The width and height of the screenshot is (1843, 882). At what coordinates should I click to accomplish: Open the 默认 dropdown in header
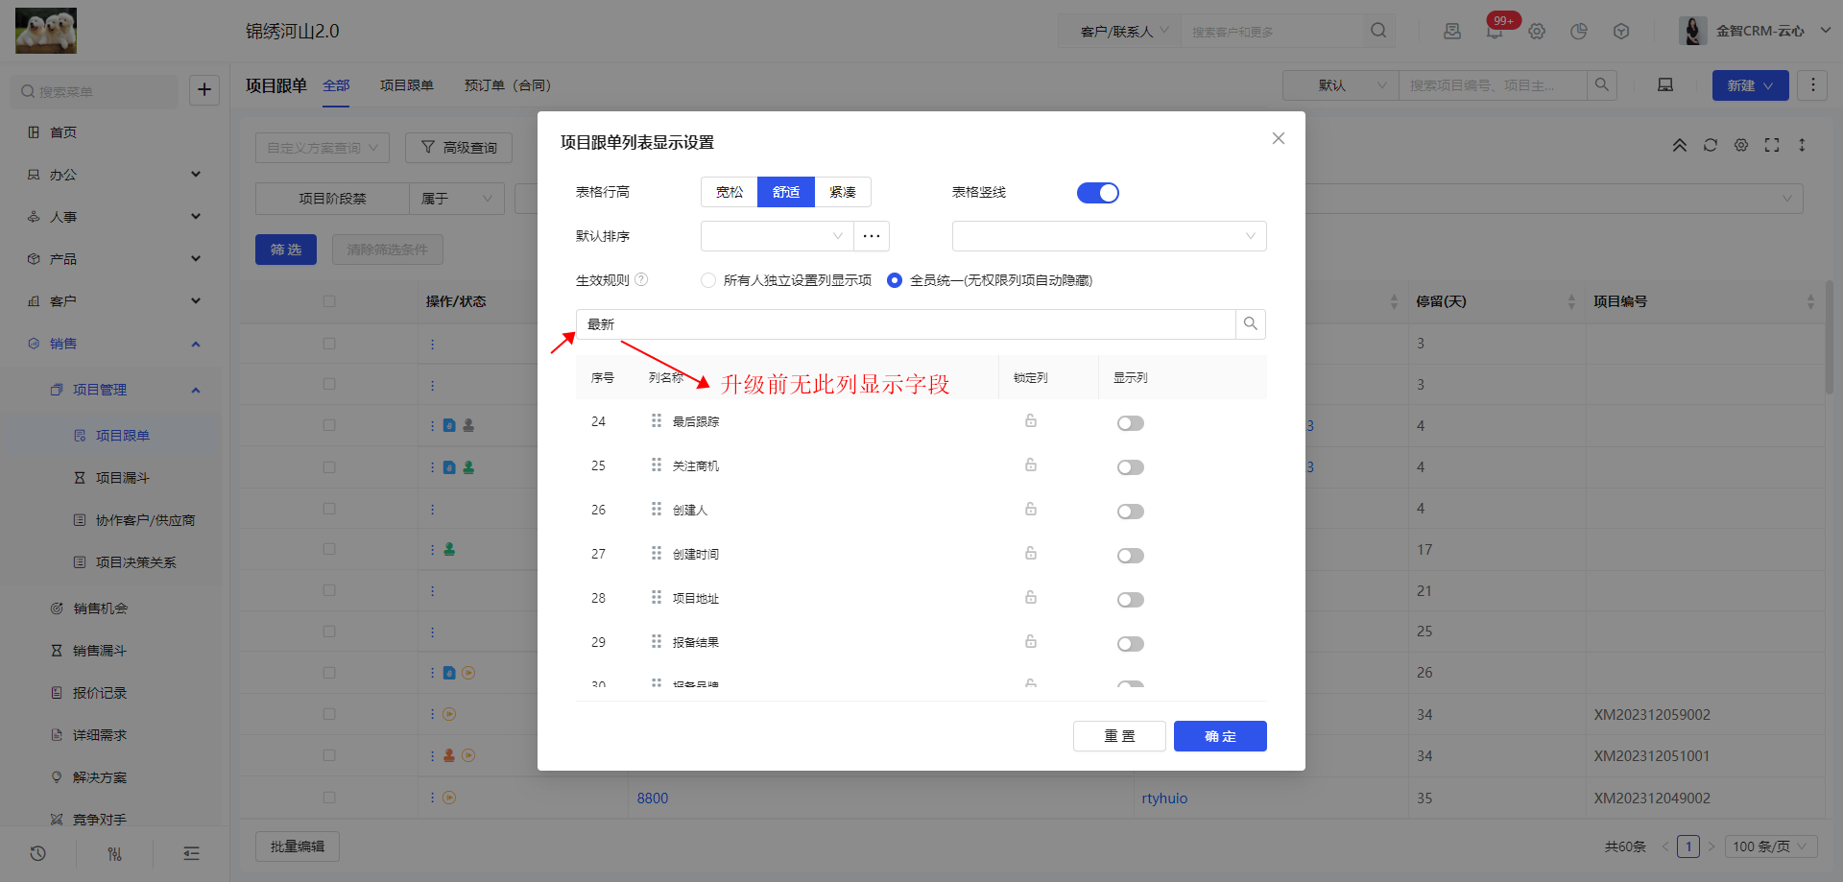click(1340, 85)
